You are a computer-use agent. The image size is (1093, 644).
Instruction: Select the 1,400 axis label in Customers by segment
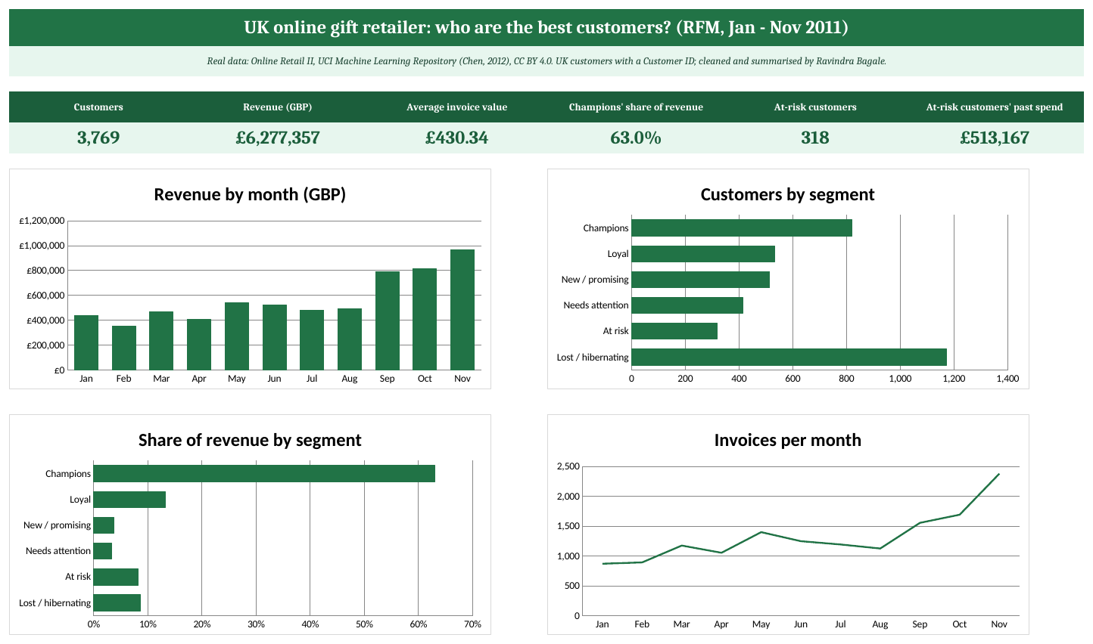click(1007, 379)
